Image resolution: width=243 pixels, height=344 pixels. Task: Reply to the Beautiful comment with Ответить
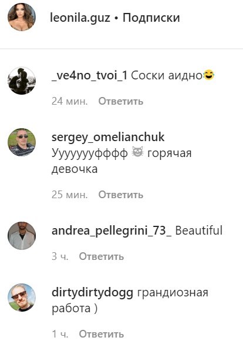[x=102, y=256]
